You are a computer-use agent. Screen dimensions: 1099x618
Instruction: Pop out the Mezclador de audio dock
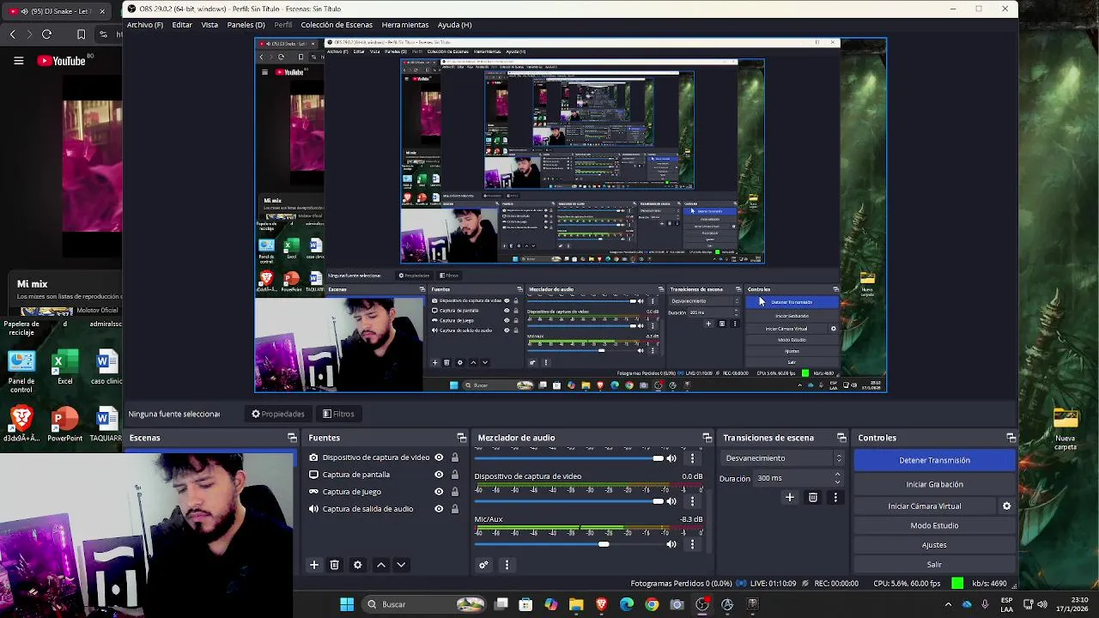pos(707,438)
